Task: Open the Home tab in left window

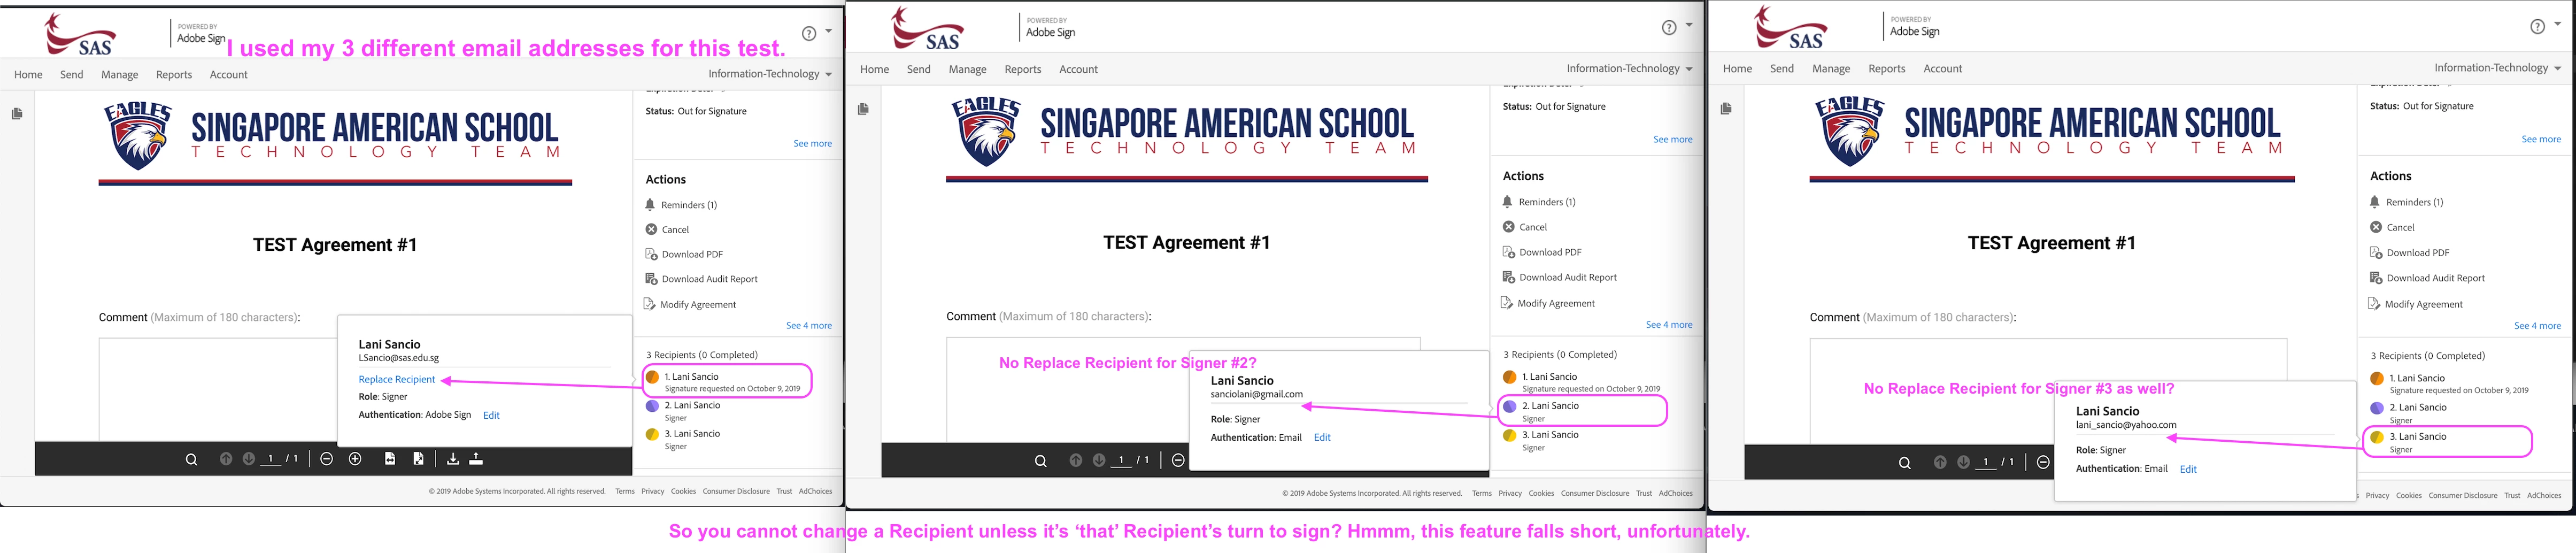Action: (x=28, y=75)
